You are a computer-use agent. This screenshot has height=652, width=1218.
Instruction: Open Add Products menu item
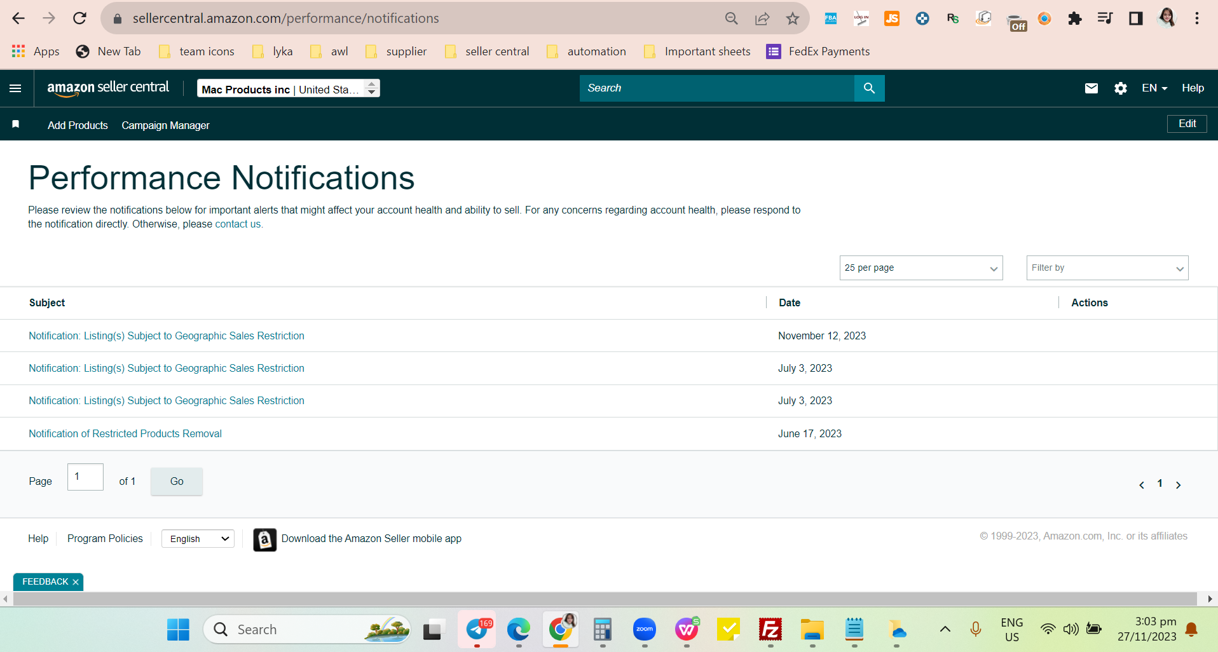pyautogui.click(x=78, y=125)
